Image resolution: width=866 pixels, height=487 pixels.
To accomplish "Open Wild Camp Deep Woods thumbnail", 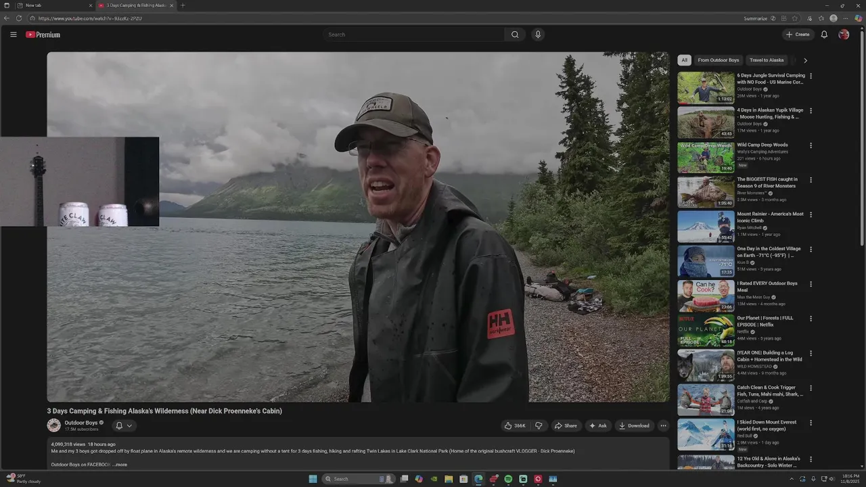I will [x=706, y=157].
